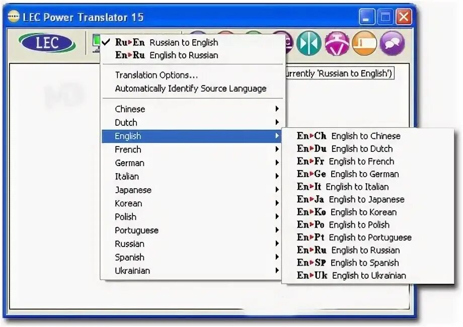Image resolution: width=463 pixels, height=327 pixels.
Task: Expand the Italian language submenu
Action: point(192,177)
